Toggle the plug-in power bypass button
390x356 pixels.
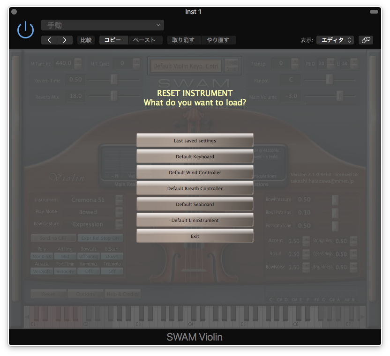click(x=25, y=30)
